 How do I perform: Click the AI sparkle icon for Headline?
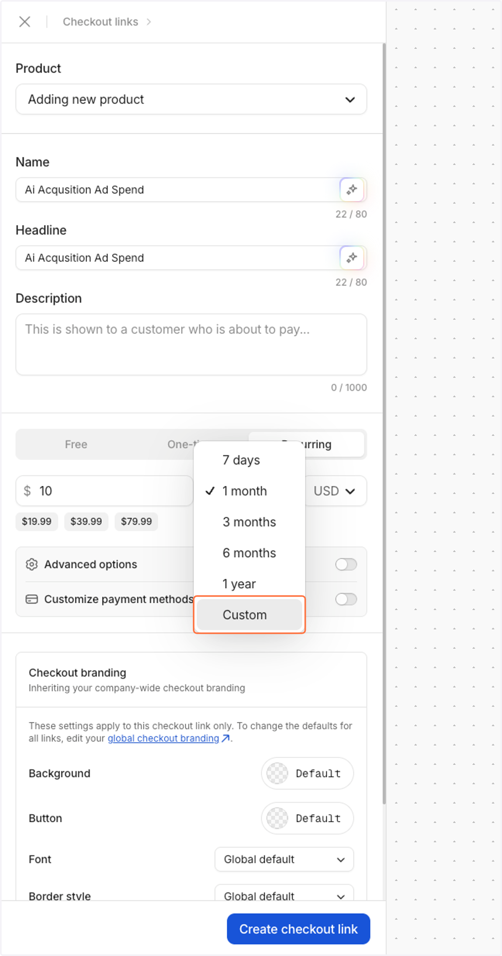pyautogui.click(x=351, y=257)
